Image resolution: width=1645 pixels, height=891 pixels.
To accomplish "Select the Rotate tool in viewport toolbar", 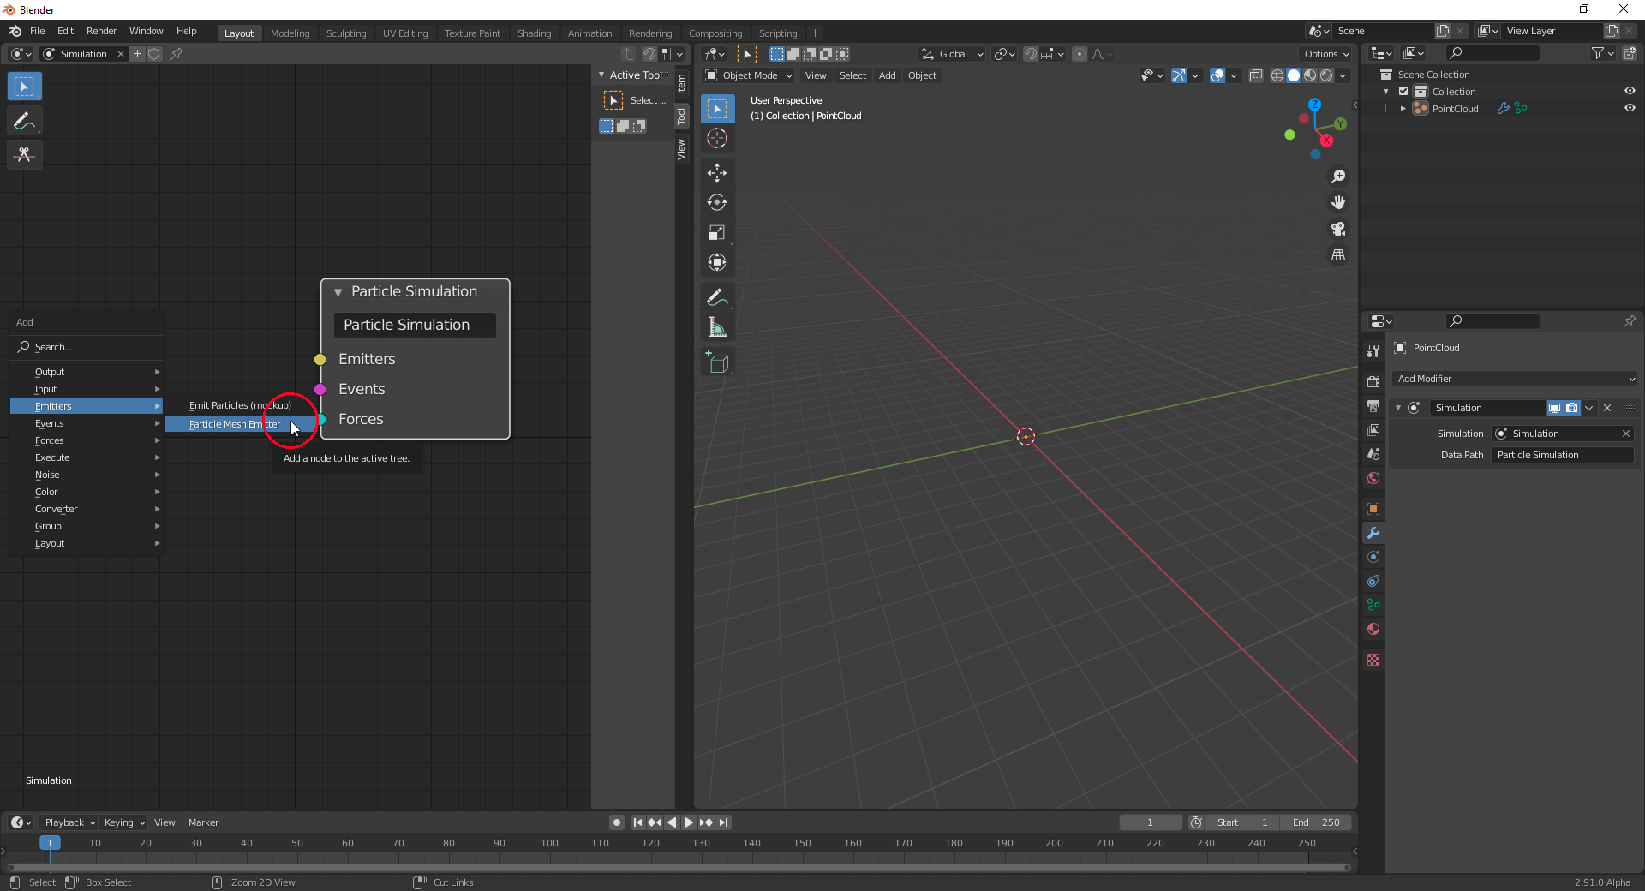I will coord(716,203).
